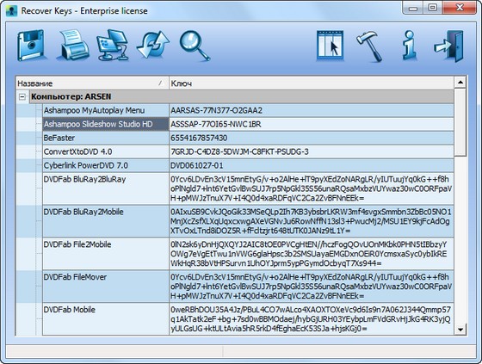
Task: Maximize the Recover Keys window
Action: (x=432, y=9)
